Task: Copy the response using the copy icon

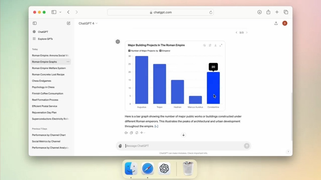Action: 131,133
